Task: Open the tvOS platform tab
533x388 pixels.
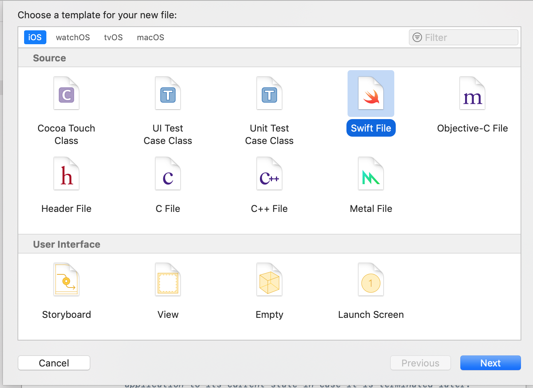Action: (113, 37)
